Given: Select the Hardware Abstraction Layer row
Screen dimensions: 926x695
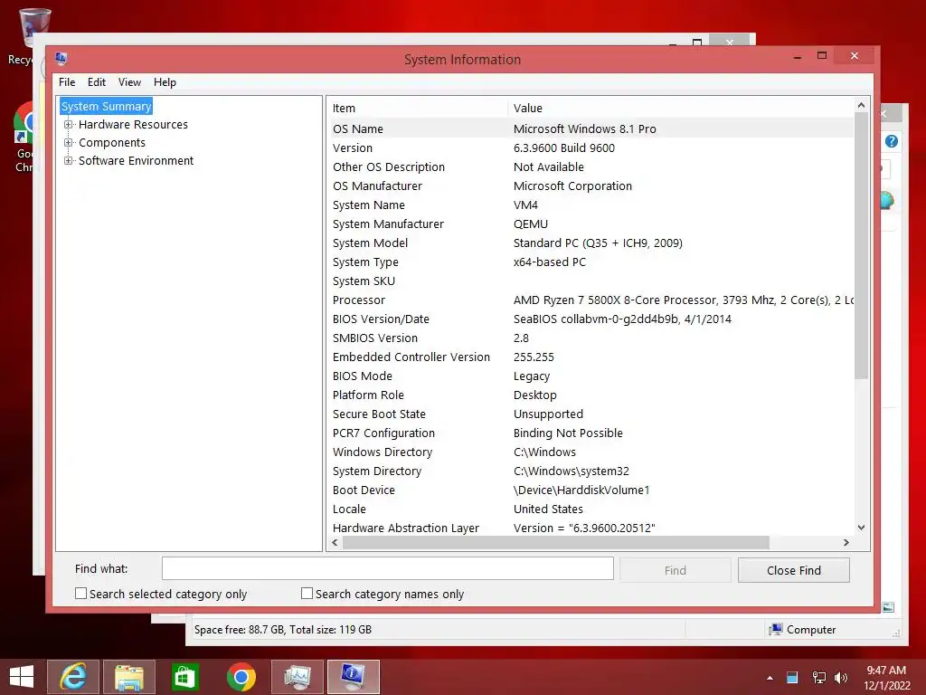Looking at the screenshot, I should [x=591, y=528].
